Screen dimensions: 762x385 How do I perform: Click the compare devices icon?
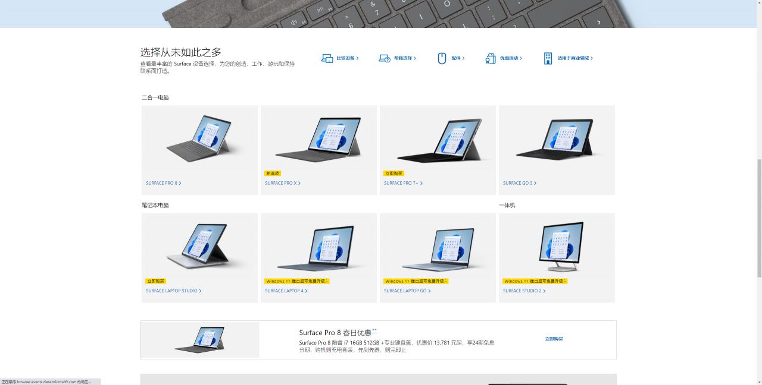[x=327, y=58]
